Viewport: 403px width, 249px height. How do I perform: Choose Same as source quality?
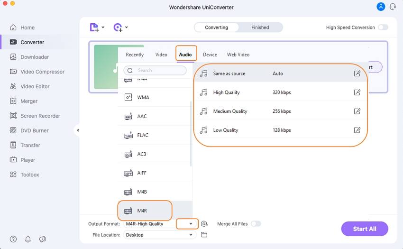[280, 74]
